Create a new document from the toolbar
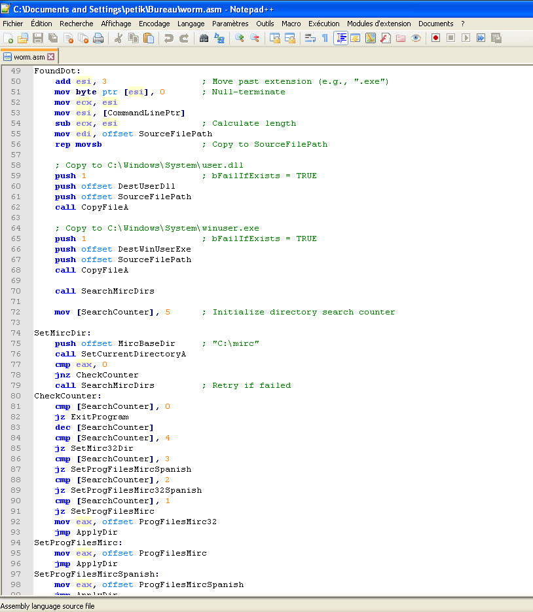Viewport: 533px width, 612px height. (x=9, y=38)
